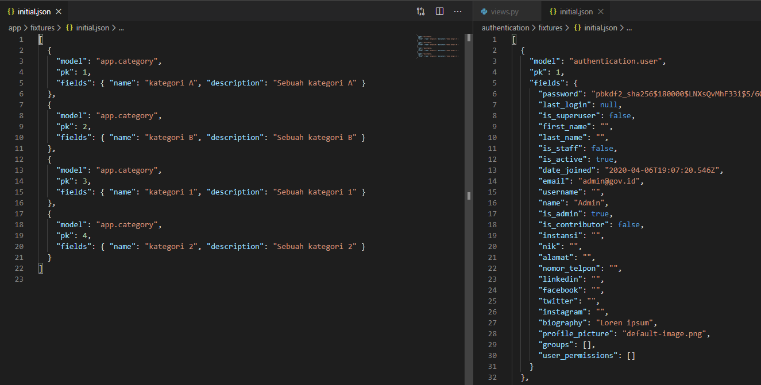The height and width of the screenshot is (385, 761).
Task: Click "authentication.user" model value
Action: (617, 61)
